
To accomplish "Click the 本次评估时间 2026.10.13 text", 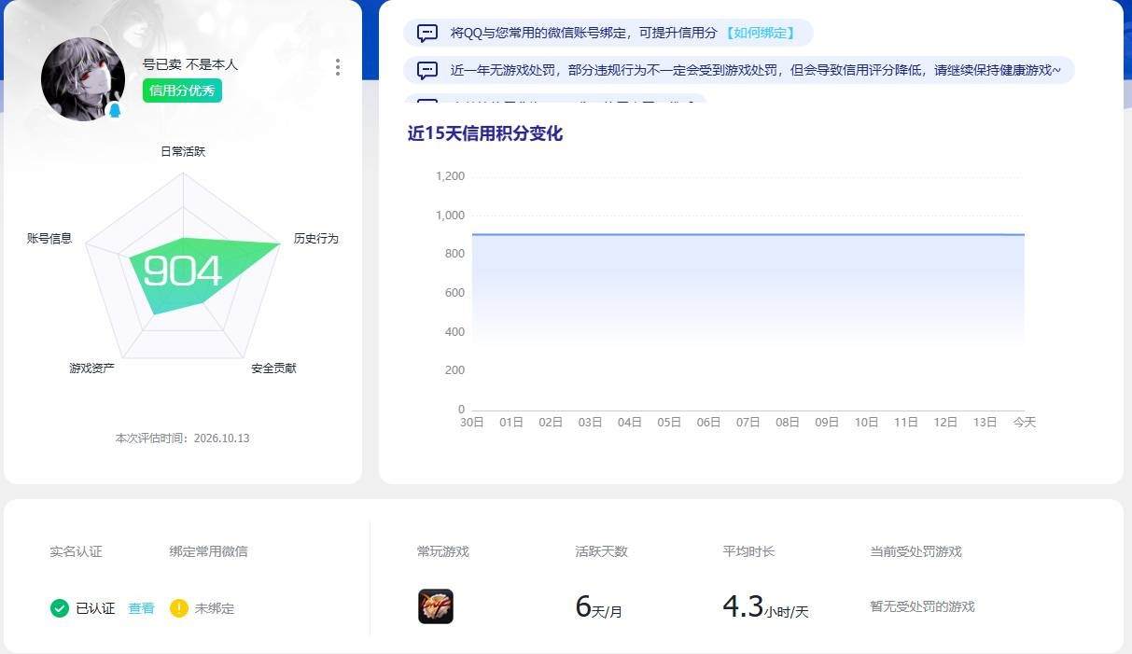I will click(182, 438).
